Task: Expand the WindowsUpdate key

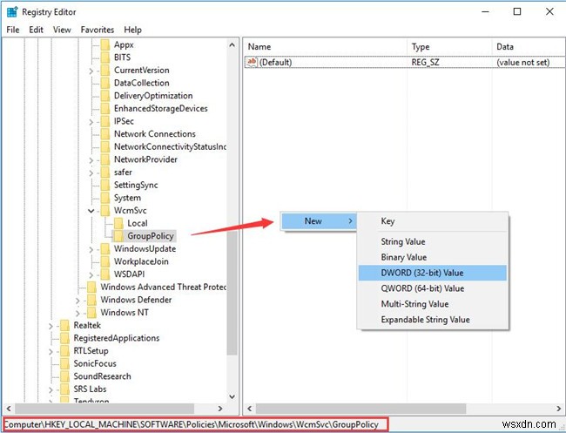Action: [91, 249]
